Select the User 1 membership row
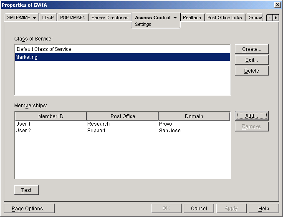The image size is (283, 217). tap(123, 124)
